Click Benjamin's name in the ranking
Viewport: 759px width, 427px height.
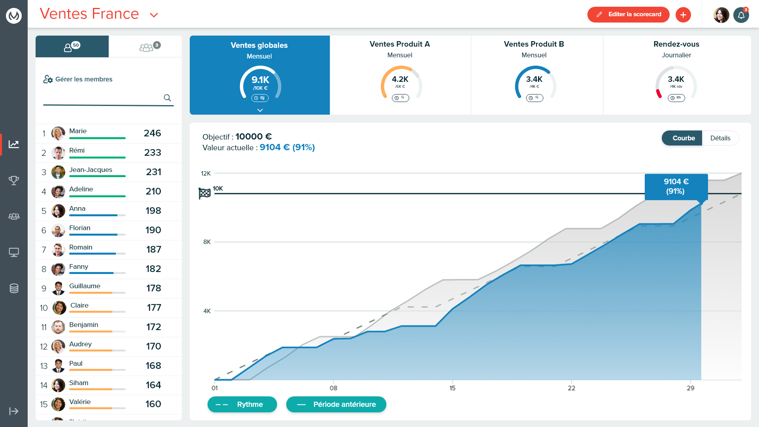click(83, 325)
